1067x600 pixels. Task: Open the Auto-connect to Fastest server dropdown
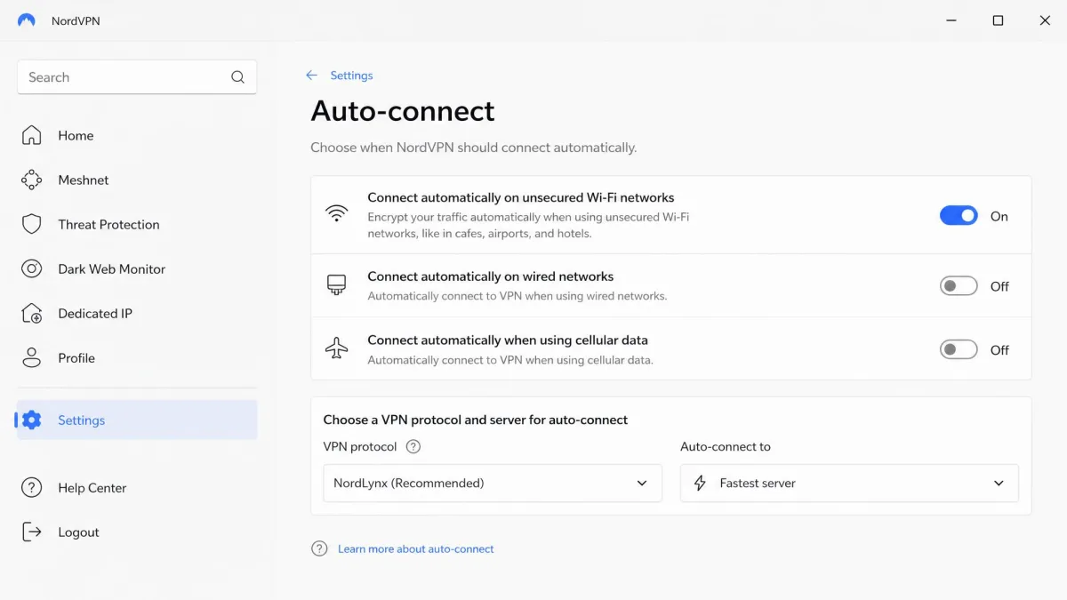point(849,483)
